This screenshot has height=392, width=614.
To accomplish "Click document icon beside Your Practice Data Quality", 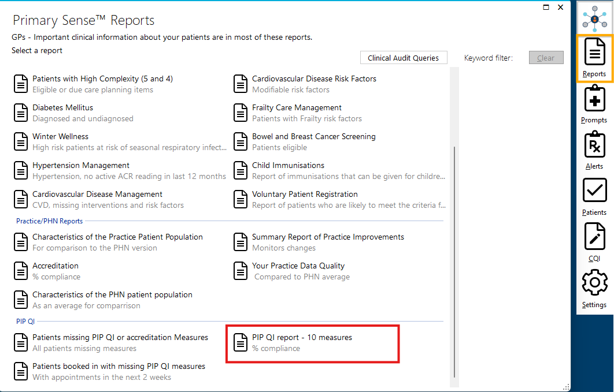I will [241, 271].
